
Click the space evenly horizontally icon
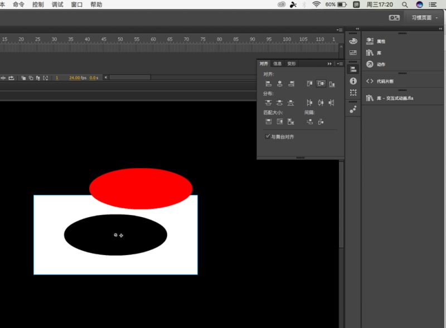click(x=321, y=121)
